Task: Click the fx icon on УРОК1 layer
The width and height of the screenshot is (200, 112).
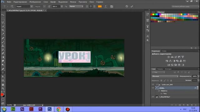Action: [x=195, y=88]
